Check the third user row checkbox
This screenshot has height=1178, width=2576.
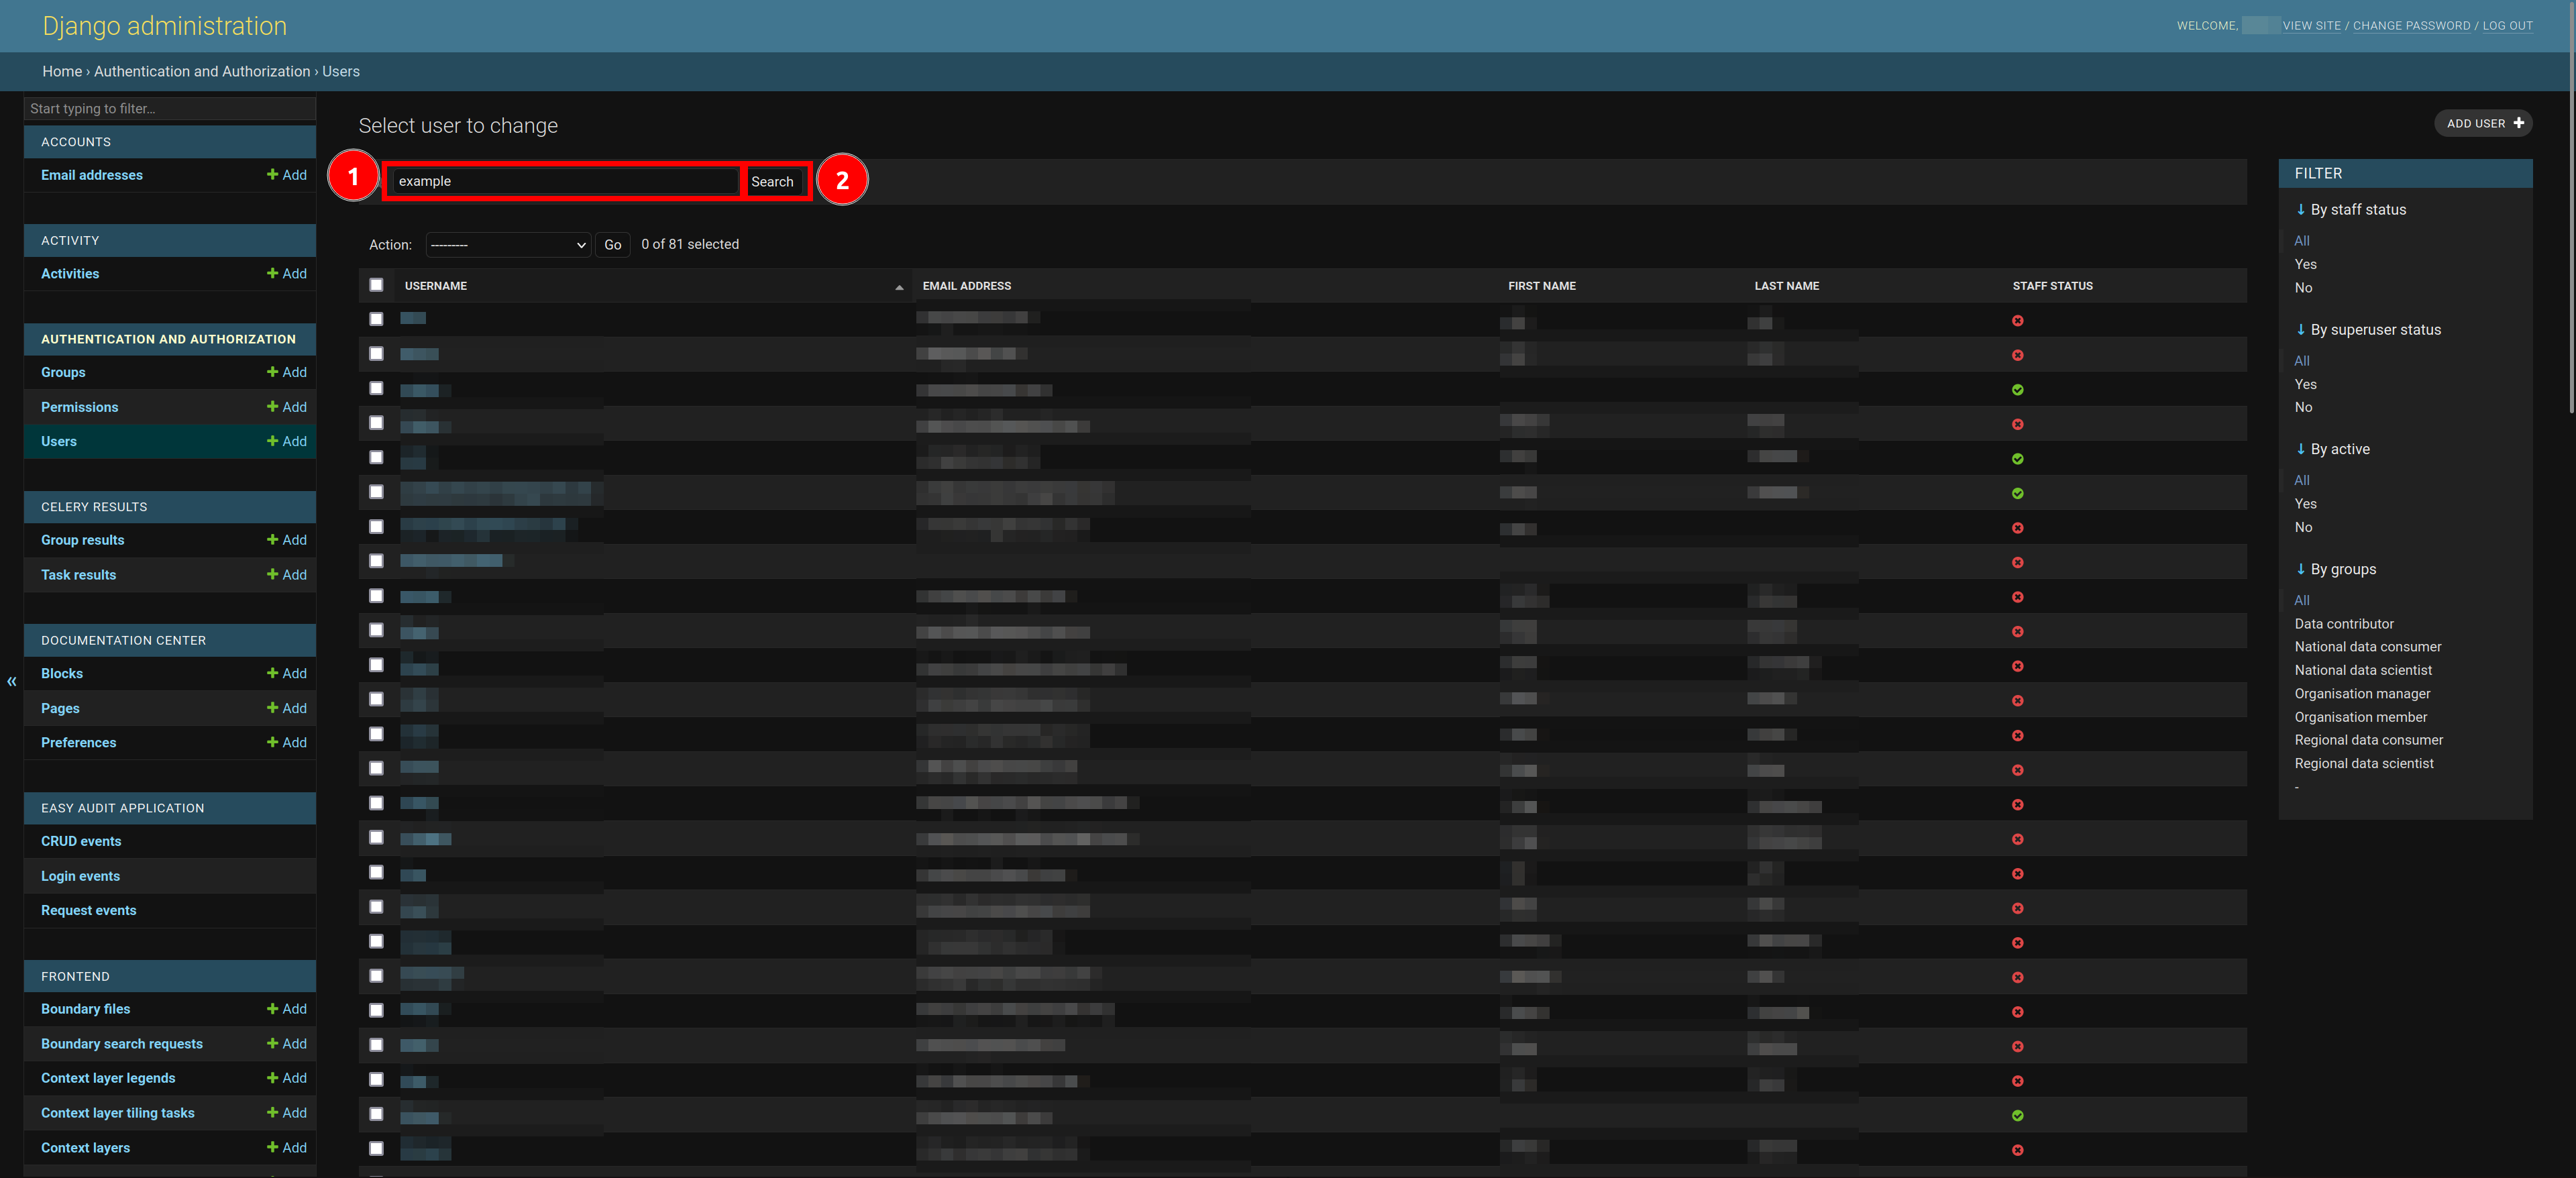click(376, 388)
